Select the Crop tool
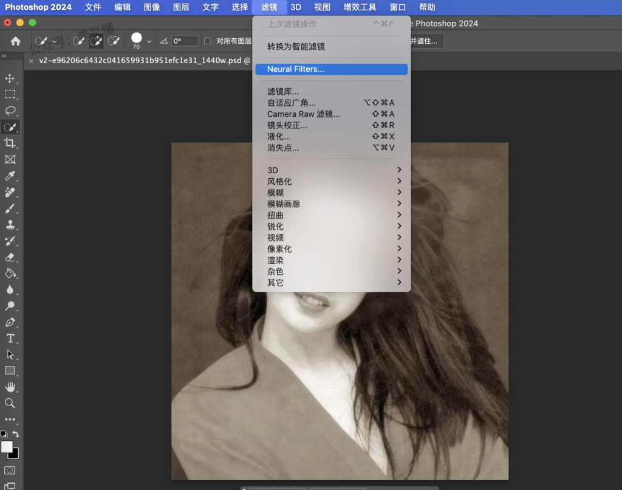Image resolution: width=622 pixels, height=490 pixels. pyautogui.click(x=10, y=143)
